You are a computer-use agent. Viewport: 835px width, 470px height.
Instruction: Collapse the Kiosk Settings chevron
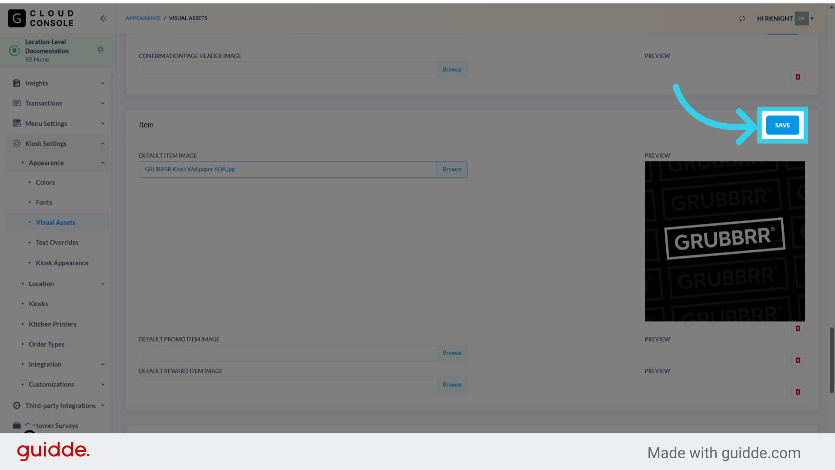(x=103, y=144)
